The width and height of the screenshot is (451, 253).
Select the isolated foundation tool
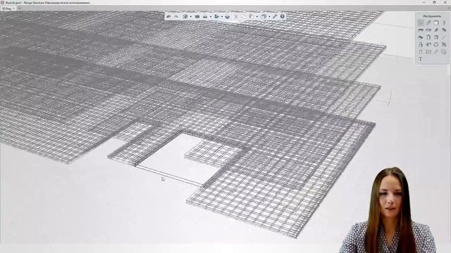[x=421, y=45]
